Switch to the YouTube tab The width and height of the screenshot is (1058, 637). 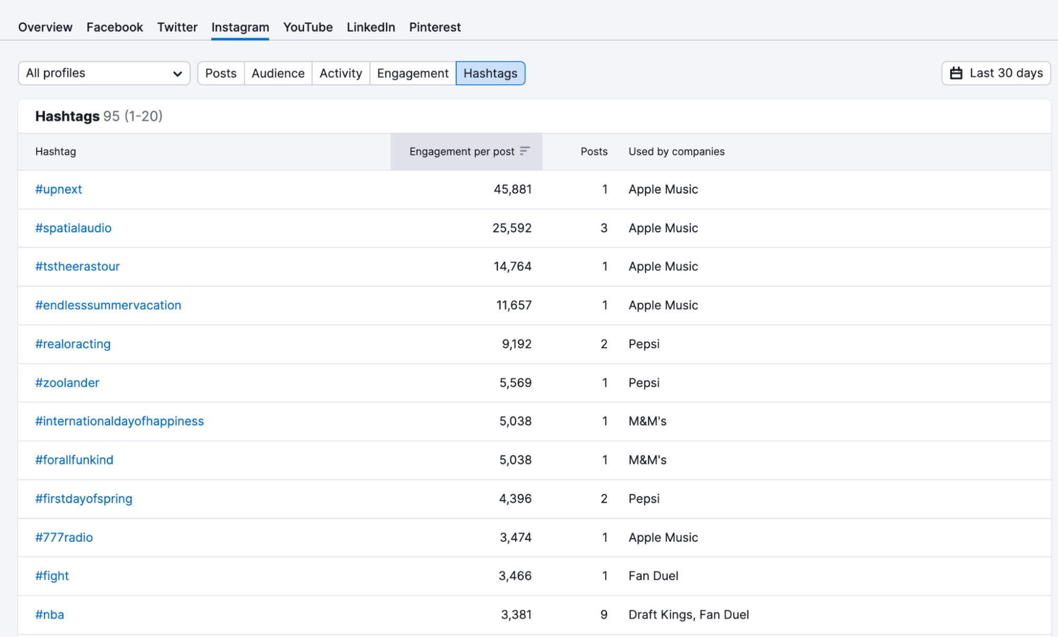pyautogui.click(x=308, y=27)
